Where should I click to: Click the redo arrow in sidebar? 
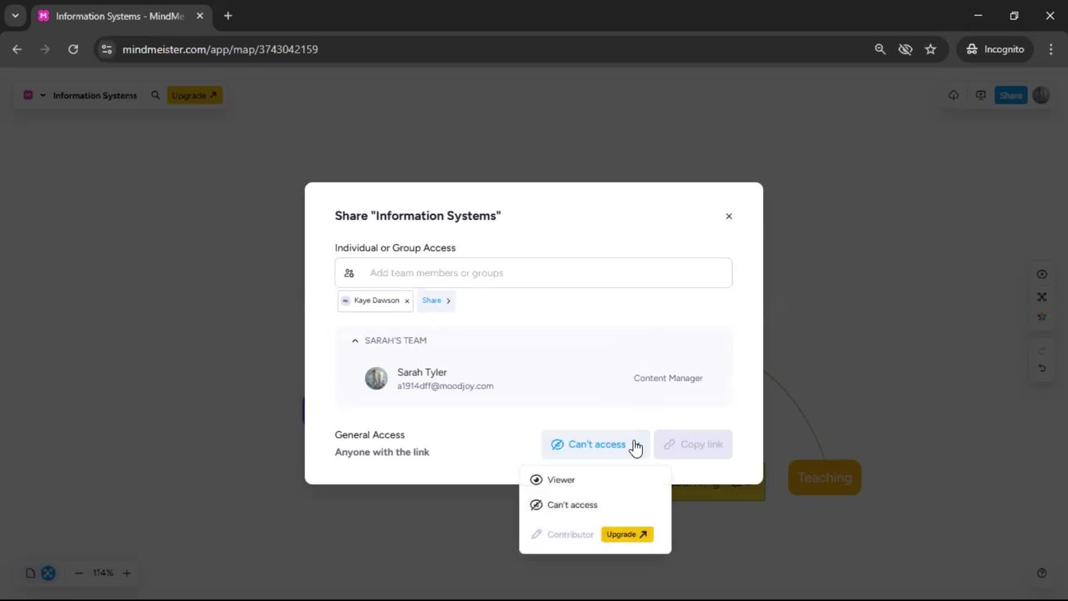[x=1042, y=351]
